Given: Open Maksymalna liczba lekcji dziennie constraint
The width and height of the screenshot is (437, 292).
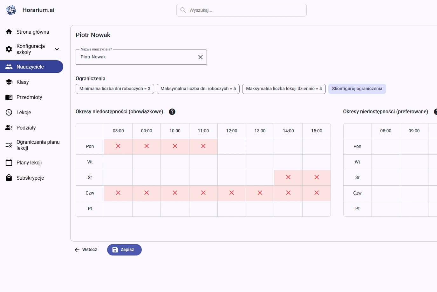Looking at the screenshot, I should pyautogui.click(x=284, y=89).
